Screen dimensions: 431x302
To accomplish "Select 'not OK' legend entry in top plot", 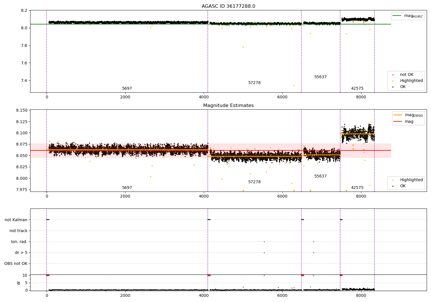I will point(407,75).
